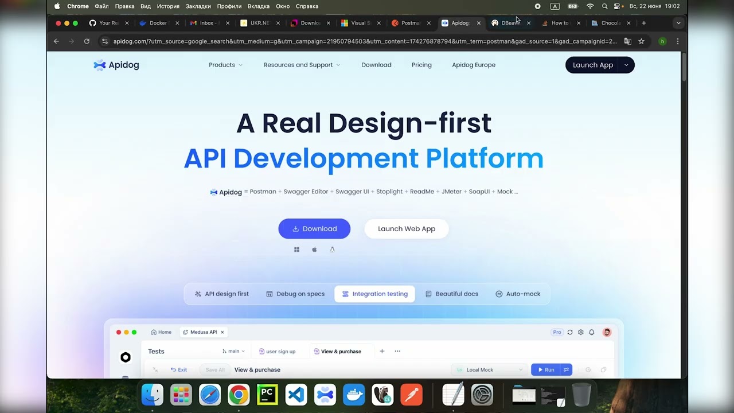Viewport: 734px width, 413px height.
Task: Click the blue Download button
Action: pyautogui.click(x=314, y=228)
